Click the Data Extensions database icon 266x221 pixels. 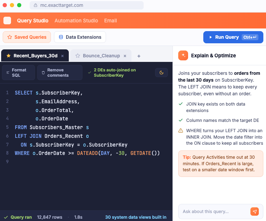point(61,37)
